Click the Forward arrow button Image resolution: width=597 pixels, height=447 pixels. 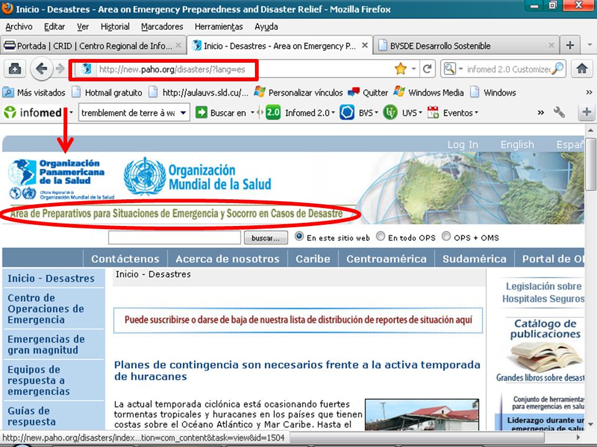pos(60,69)
